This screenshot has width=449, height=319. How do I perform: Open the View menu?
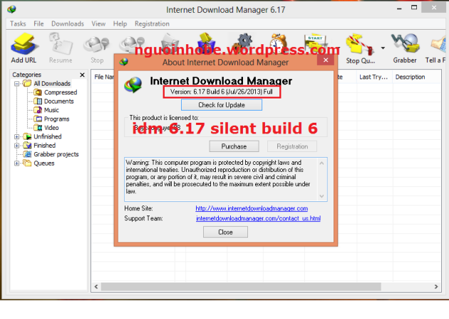tap(98, 24)
